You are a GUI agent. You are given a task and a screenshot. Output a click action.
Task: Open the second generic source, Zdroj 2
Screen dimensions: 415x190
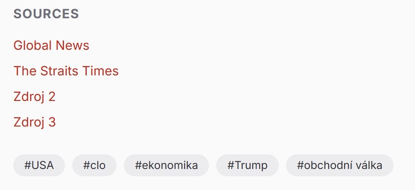pos(34,97)
